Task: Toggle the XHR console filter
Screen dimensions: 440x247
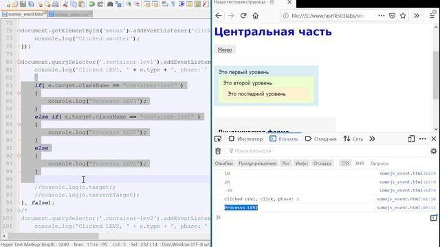Action: (x=360, y=163)
